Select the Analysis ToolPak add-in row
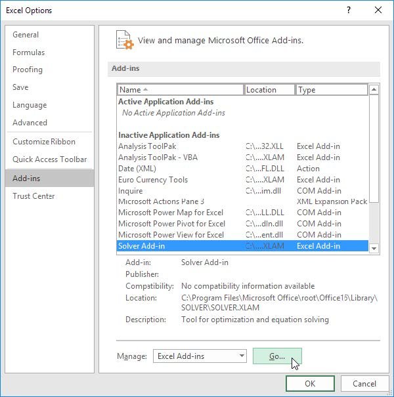The height and width of the screenshot is (397, 394). tap(242, 146)
